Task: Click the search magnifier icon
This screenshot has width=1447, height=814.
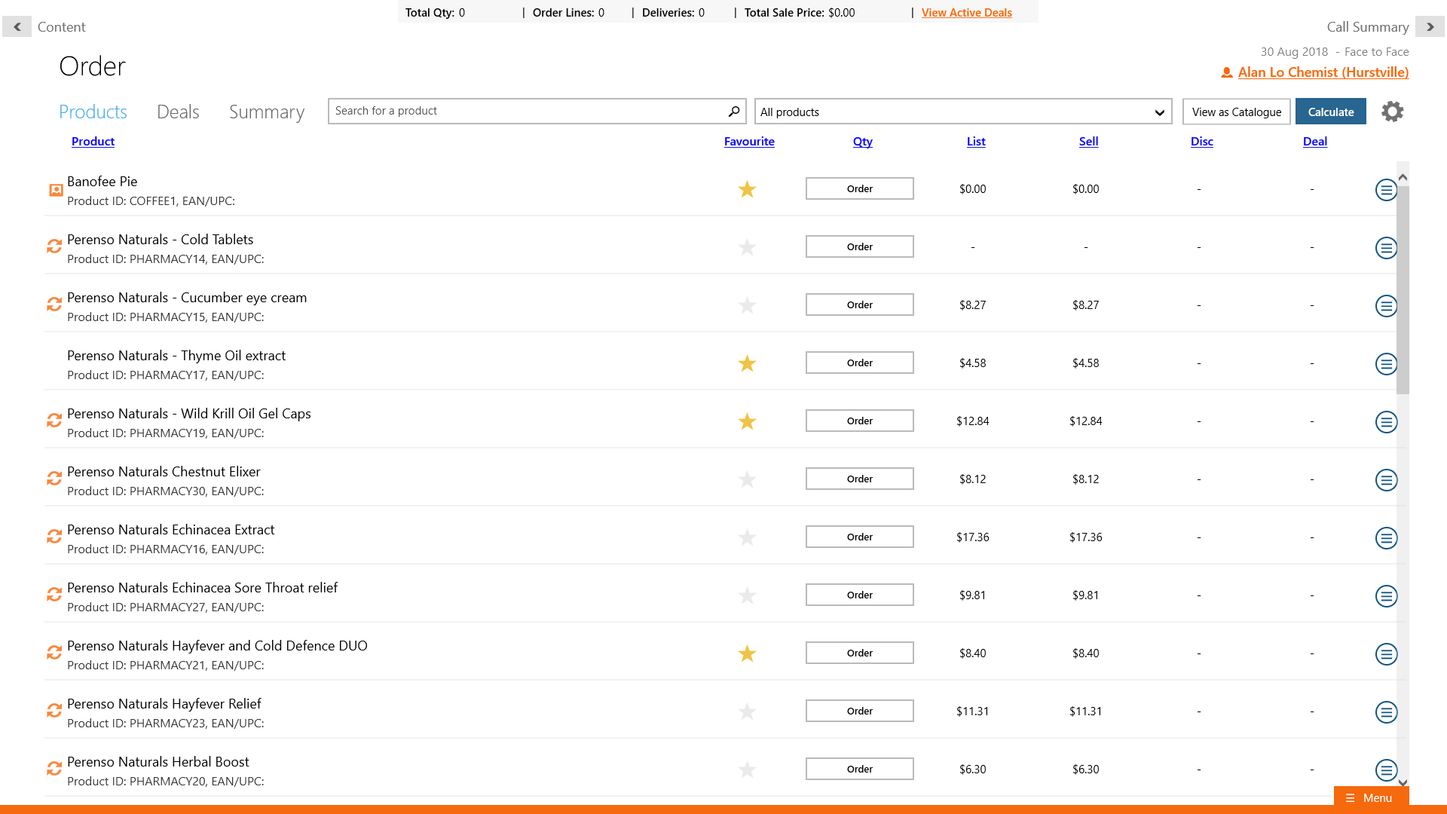Action: click(x=733, y=112)
